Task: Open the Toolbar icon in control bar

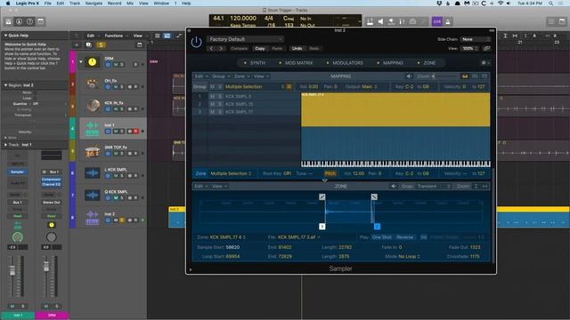Action: 41,21
